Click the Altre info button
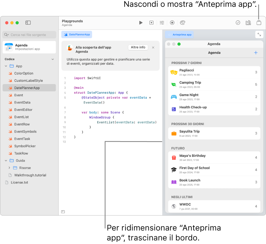The image size is (266, 244). tap(138, 47)
